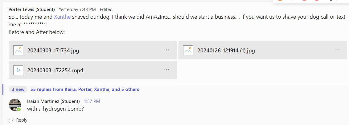
Task: Click the image icon for 20240126_121914 (1).jpg
Action: click(x=188, y=50)
